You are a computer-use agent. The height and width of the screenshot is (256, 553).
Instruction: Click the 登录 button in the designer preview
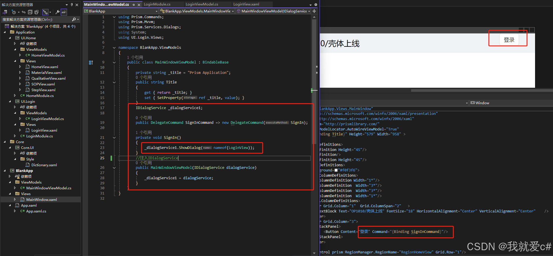[x=509, y=40]
